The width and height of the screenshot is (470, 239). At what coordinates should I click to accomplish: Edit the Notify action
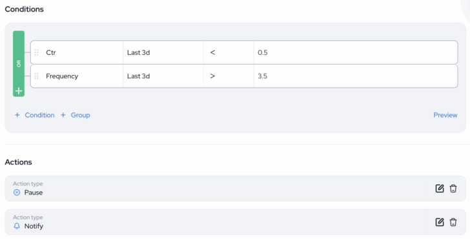[440, 222]
